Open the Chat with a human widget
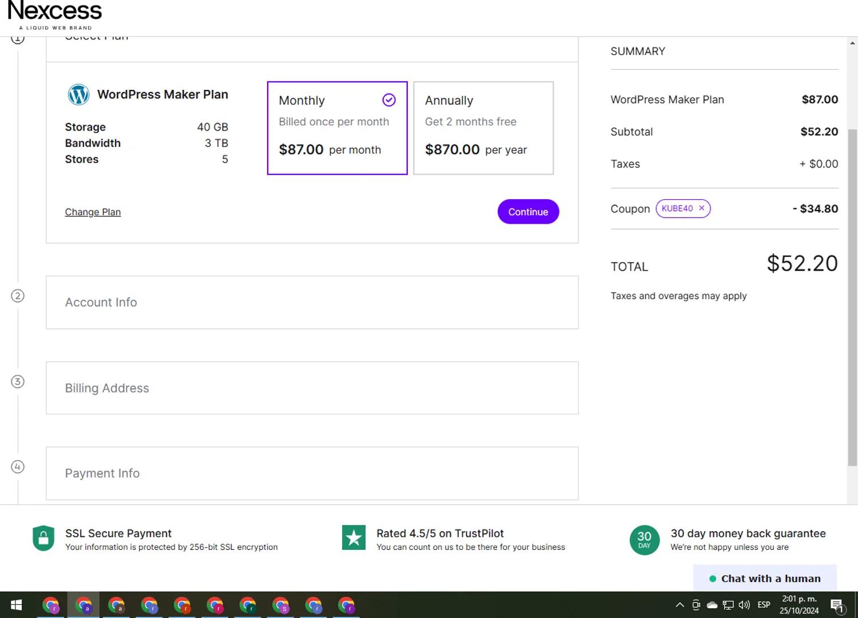The width and height of the screenshot is (858, 618). [765, 579]
